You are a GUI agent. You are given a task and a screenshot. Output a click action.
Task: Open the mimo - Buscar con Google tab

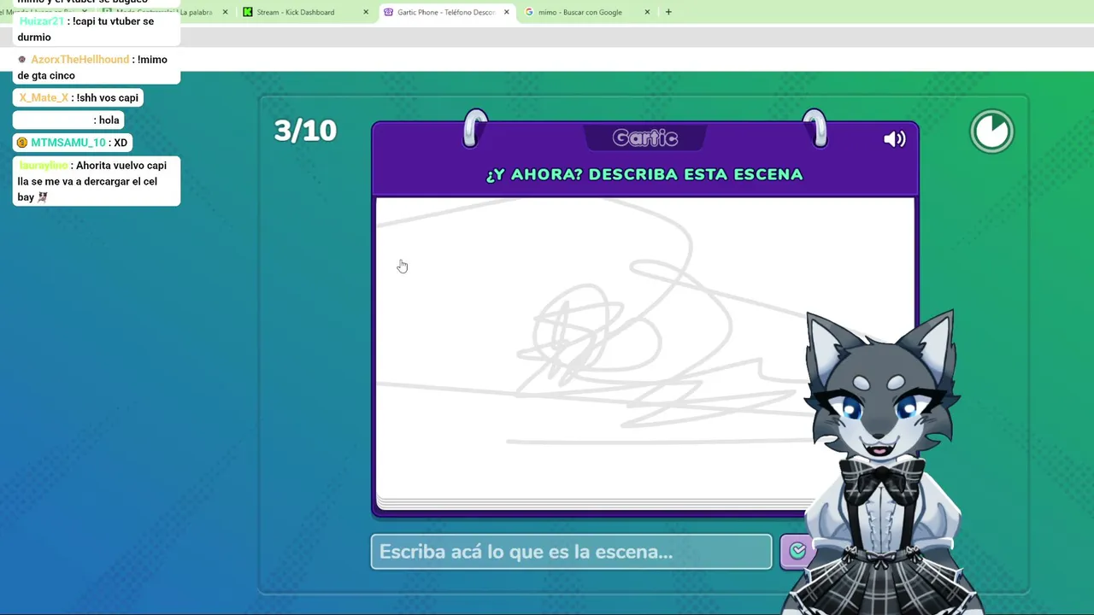tap(580, 12)
